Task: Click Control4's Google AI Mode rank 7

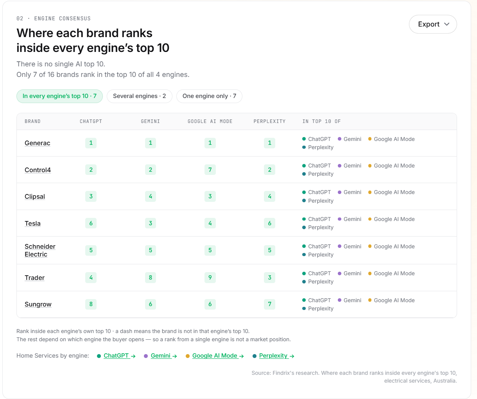Action: 210,170
